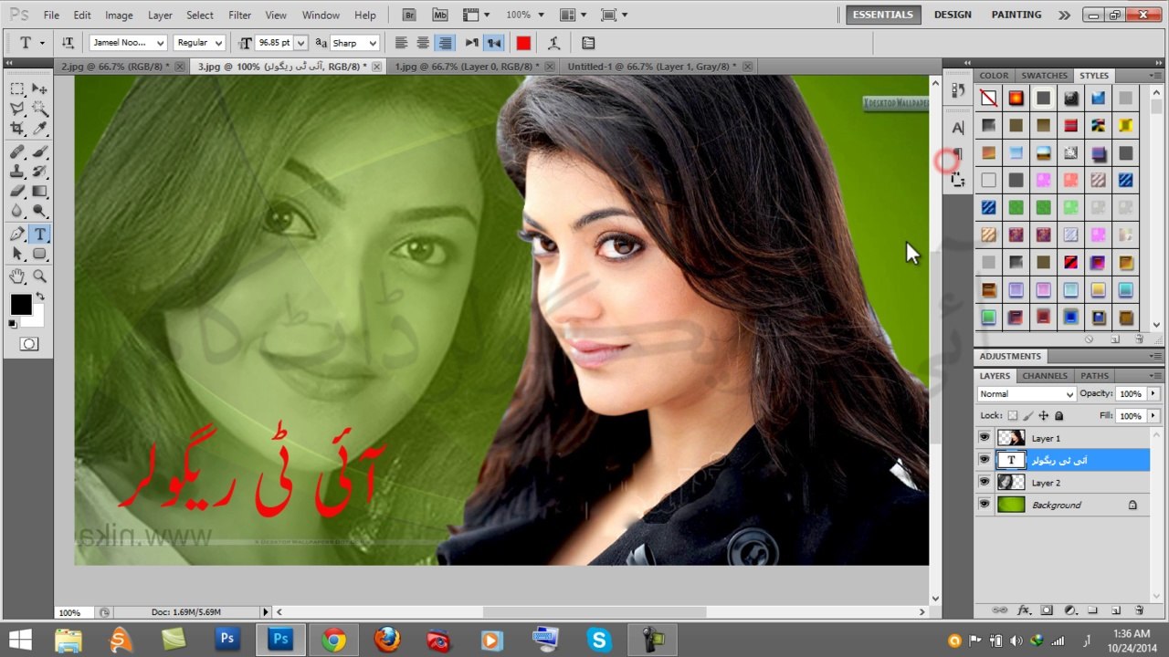Delete layer with the trash icon

[1139, 610]
